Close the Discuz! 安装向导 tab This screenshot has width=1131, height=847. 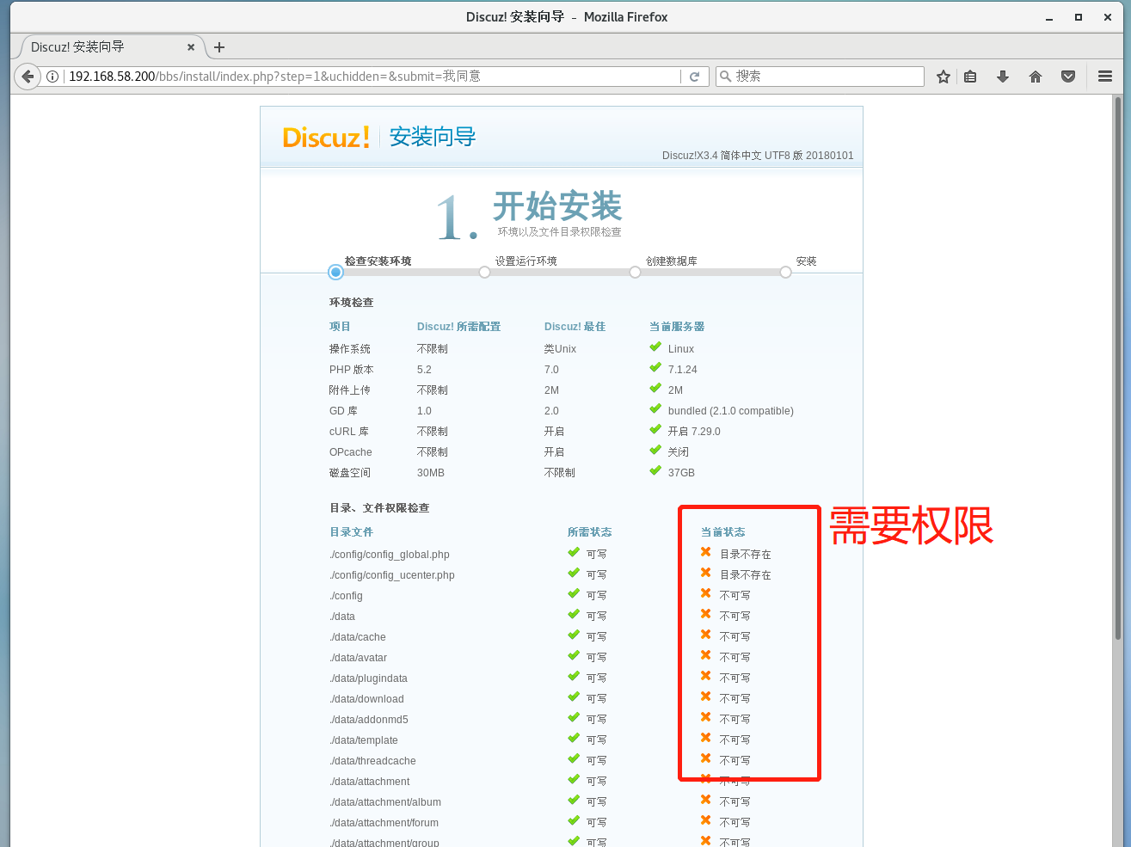pos(191,47)
